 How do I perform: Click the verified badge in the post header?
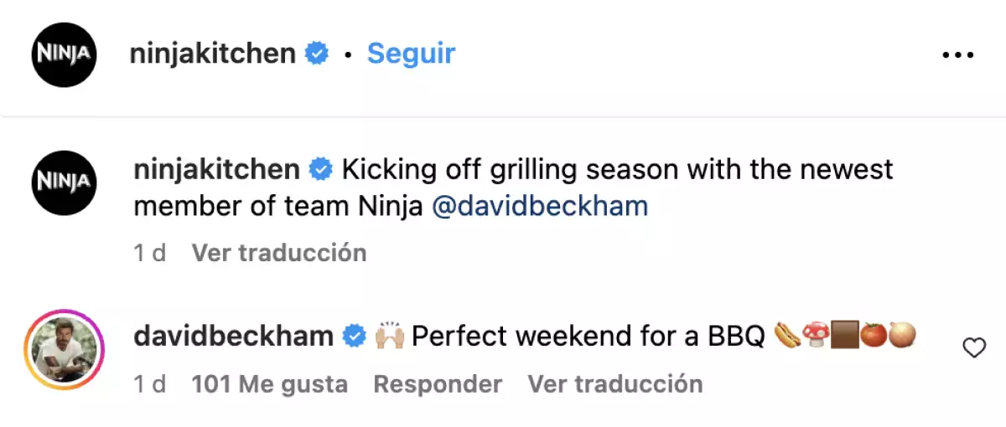(316, 54)
